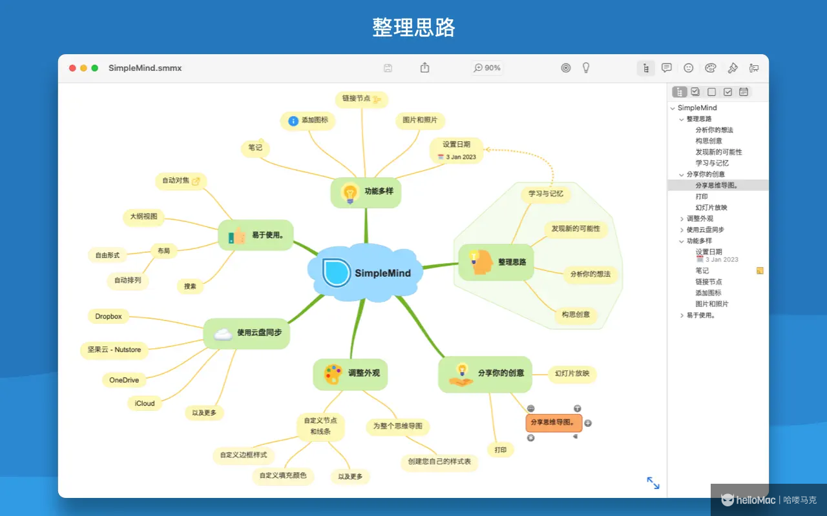This screenshot has height=516, width=827.
Task: Select the central SimpleMind cloud node
Action: click(x=366, y=272)
